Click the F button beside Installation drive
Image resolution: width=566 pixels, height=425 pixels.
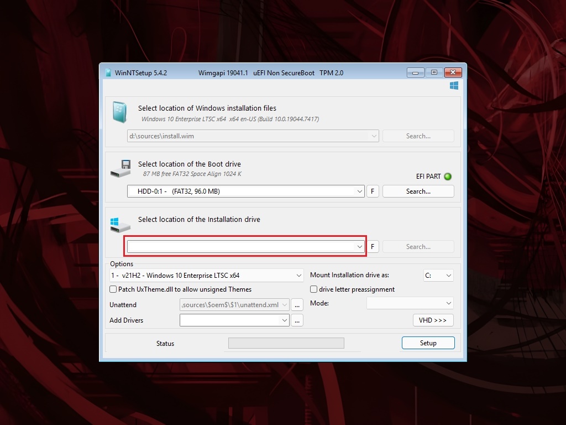[373, 246]
